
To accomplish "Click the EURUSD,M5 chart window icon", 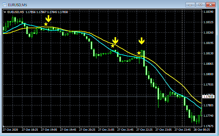I will tap(4, 5).
